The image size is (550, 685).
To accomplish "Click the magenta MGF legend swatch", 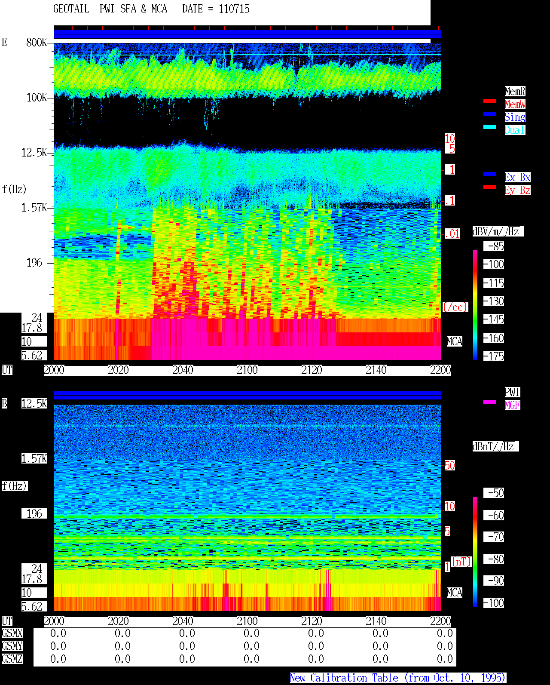I will tap(490, 402).
